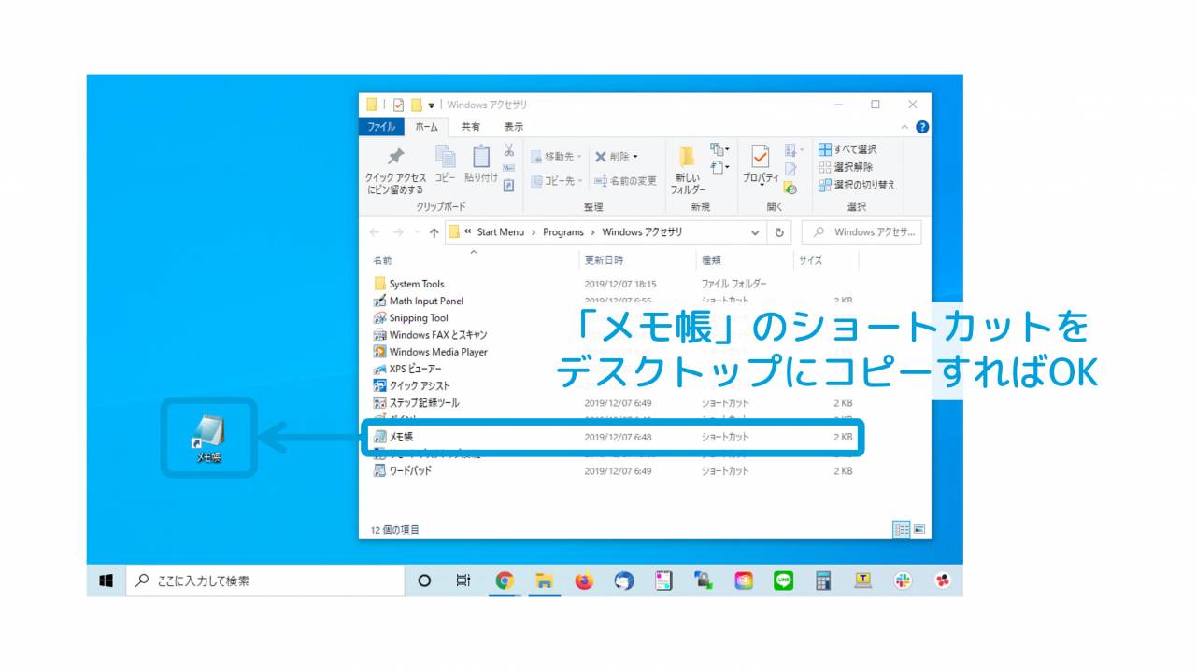Click Start Menu in the address breadcrumb
This screenshot has height=671, width=1196.
pyautogui.click(x=500, y=232)
